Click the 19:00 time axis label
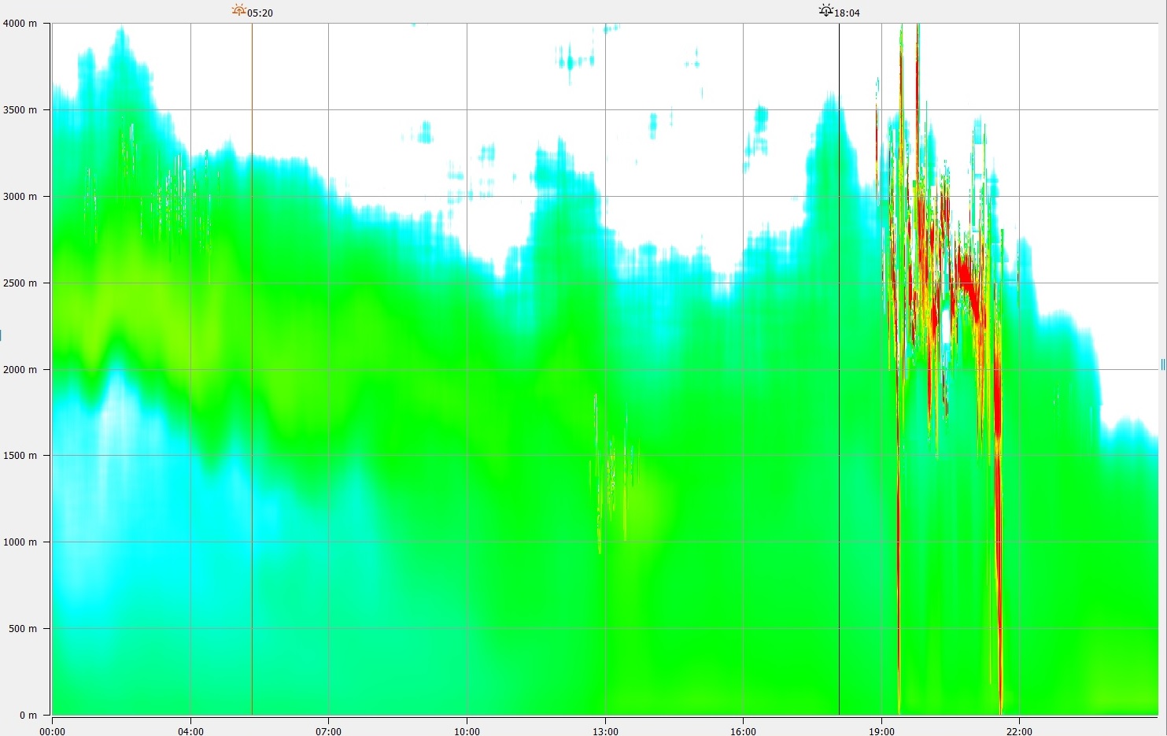 (881, 731)
